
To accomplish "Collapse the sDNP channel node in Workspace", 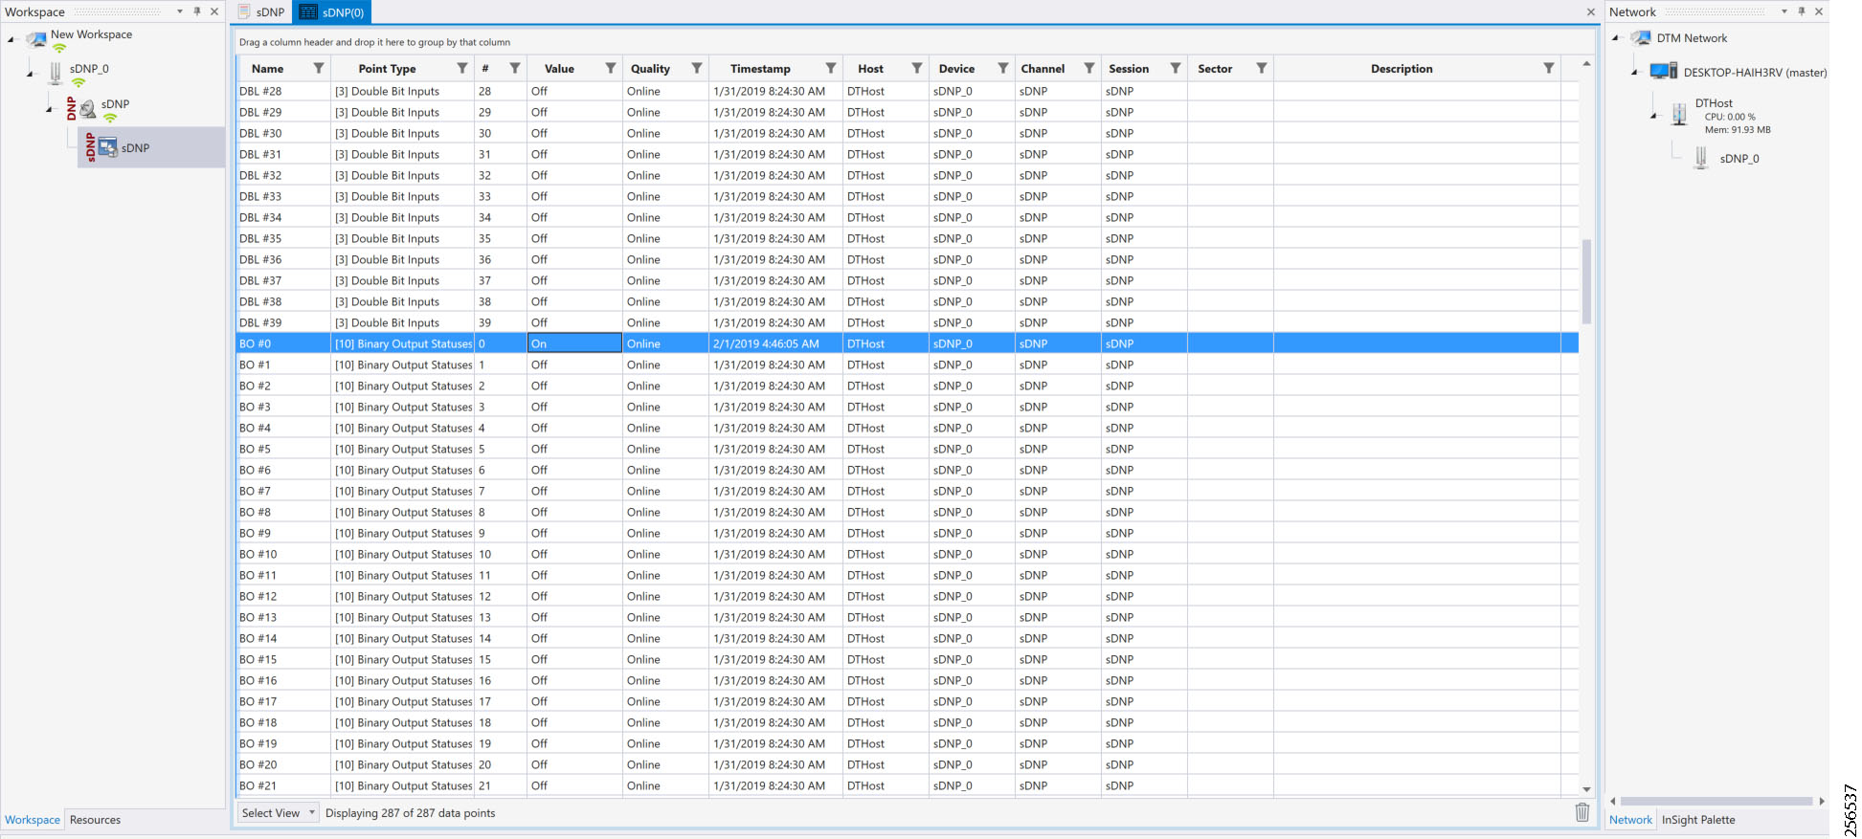I will (x=49, y=109).
